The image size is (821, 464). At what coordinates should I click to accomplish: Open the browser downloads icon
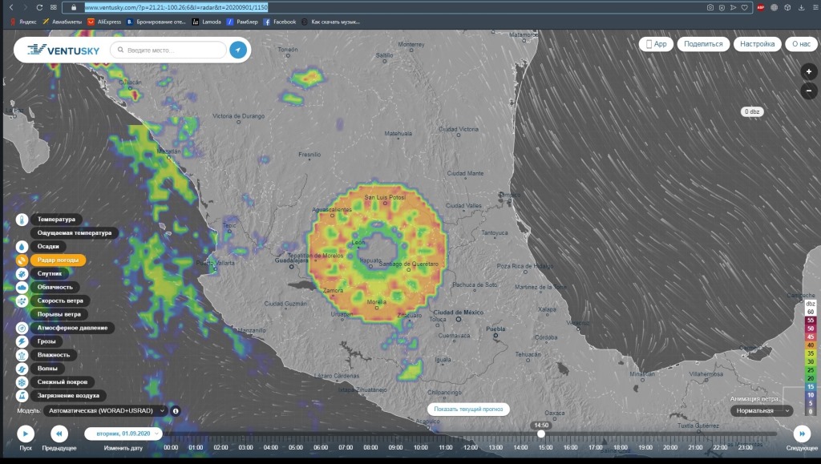801,7
